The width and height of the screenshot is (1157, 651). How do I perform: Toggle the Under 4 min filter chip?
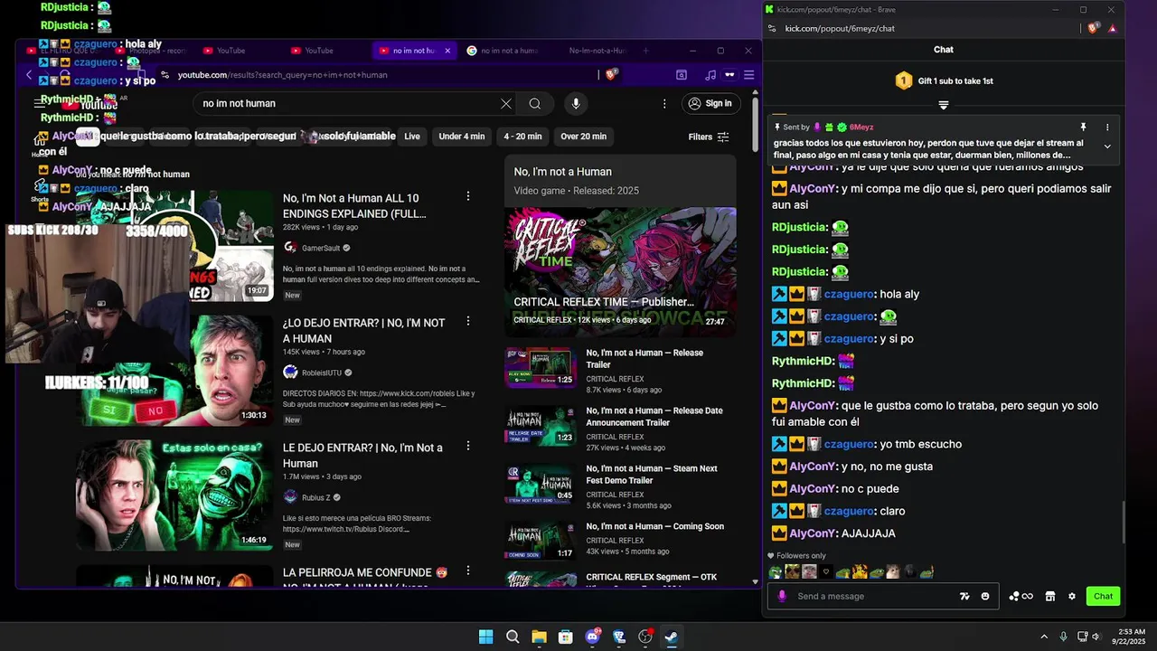(462, 137)
